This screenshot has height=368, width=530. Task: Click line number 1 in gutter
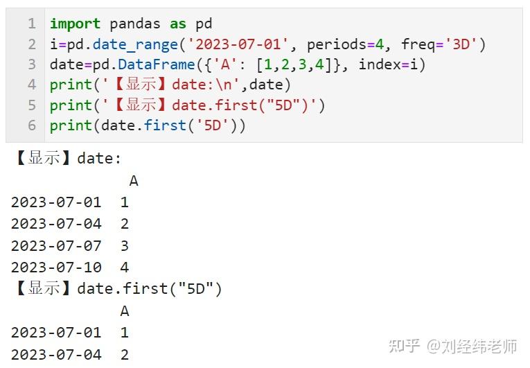pyautogui.click(x=32, y=24)
